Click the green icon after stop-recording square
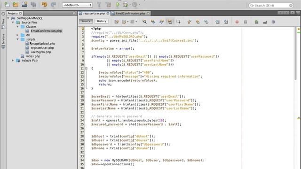The height and width of the screenshot is (169, 301). pos(256,22)
